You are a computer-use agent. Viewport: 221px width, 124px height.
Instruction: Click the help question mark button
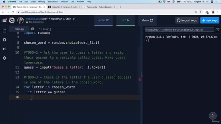click(213, 116)
